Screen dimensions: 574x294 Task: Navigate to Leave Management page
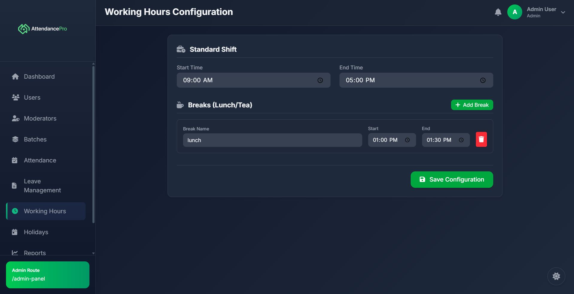click(42, 186)
